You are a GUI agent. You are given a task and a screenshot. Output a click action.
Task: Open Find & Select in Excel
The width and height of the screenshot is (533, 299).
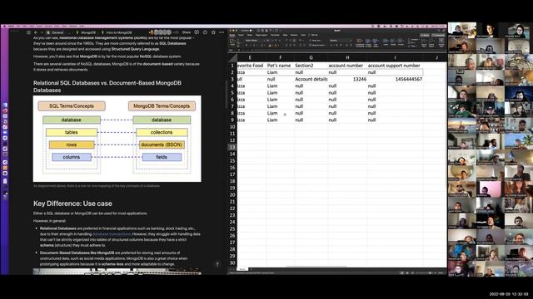click(x=431, y=42)
